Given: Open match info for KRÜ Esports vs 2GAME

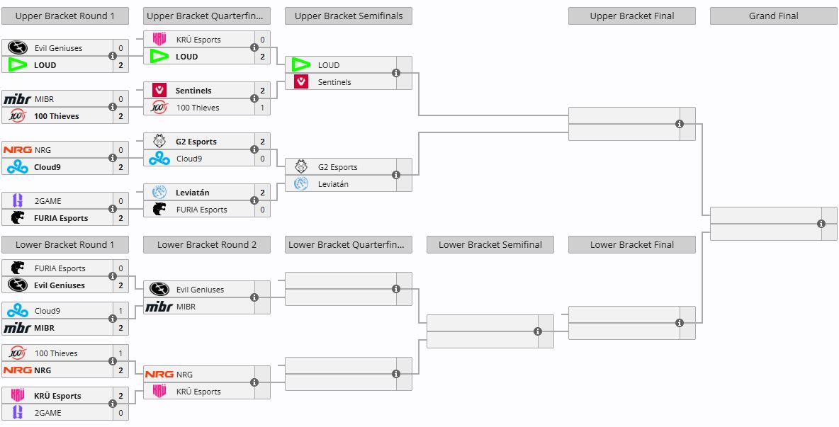Looking at the screenshot, I should click(113, 404).
